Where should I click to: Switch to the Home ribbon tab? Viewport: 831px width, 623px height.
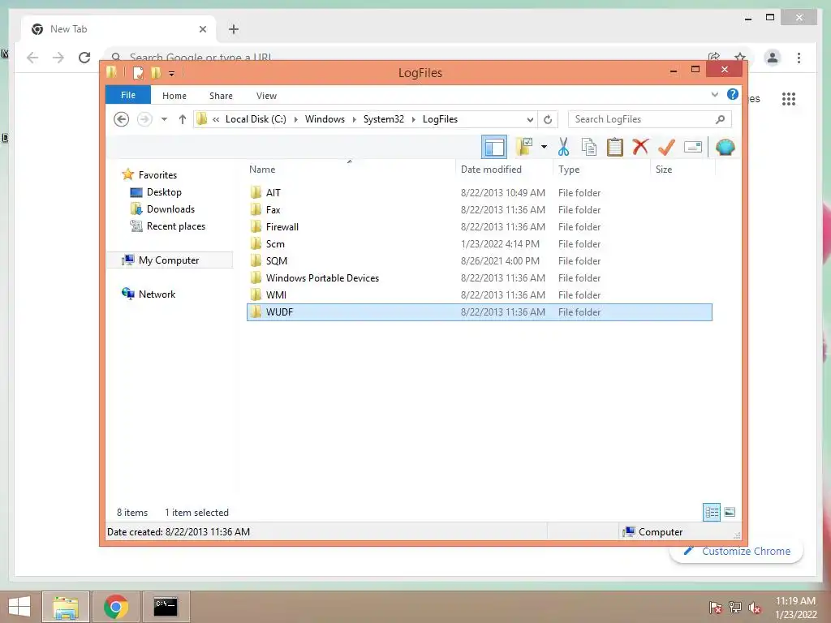click(174, 96)
